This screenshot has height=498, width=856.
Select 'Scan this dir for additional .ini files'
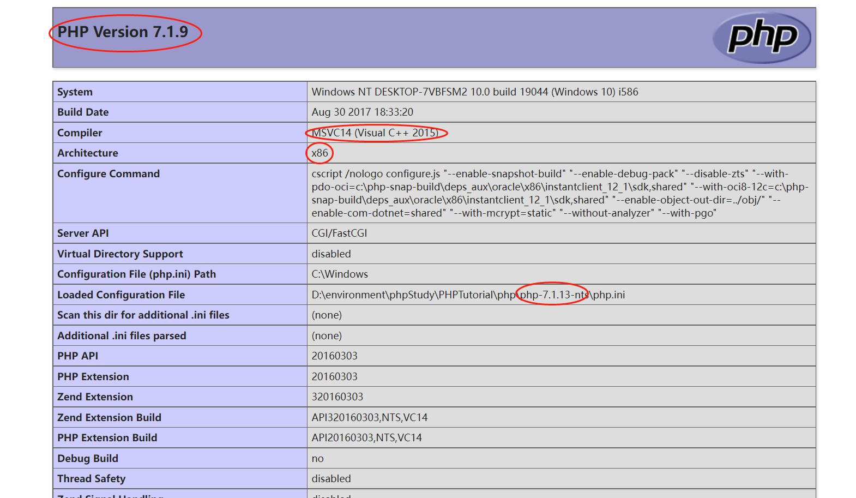(143, 315)
